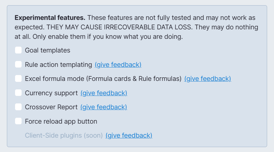
Task: Open feedback link for Client-Side plugins
Action: (129, 135)
